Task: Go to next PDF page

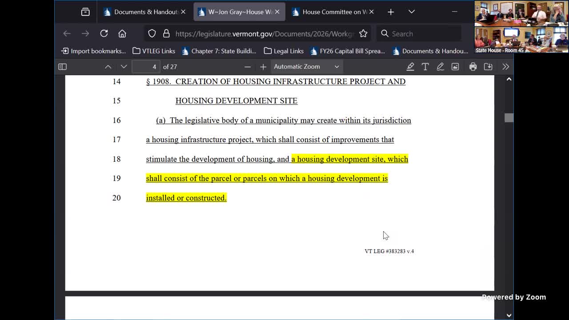Action: [x=124, y=67]
